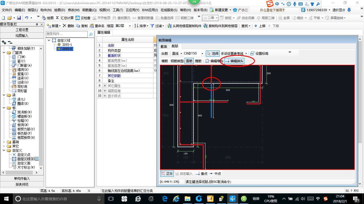
Task: Click 从其他楼层复制构件 button
Action: point(184,26)
